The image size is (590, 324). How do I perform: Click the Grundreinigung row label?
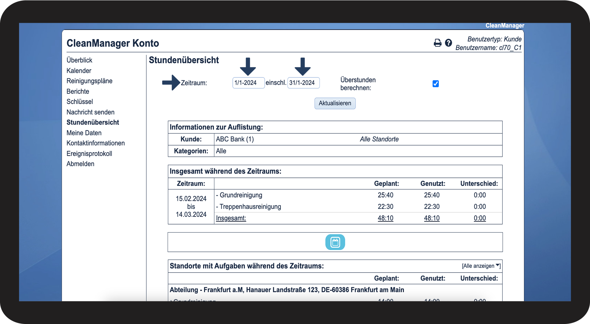coord(239,195)
